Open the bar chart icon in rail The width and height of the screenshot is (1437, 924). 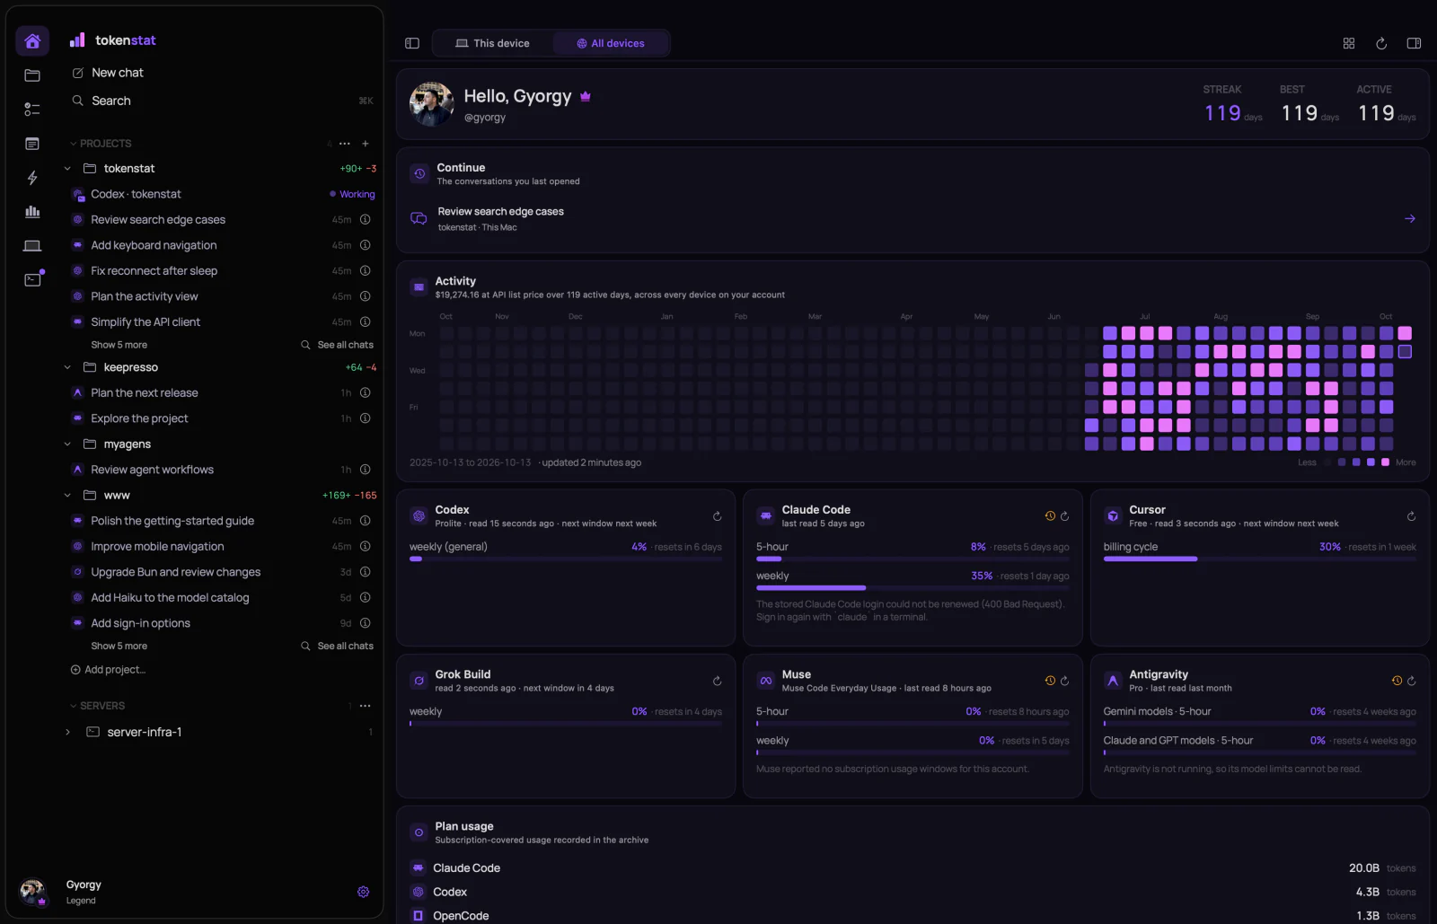point(32,212)
